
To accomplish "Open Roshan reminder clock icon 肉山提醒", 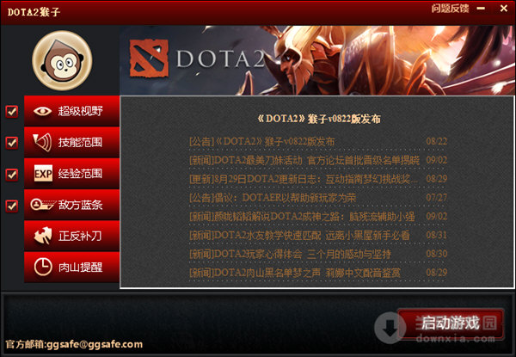I will point(43,267).
